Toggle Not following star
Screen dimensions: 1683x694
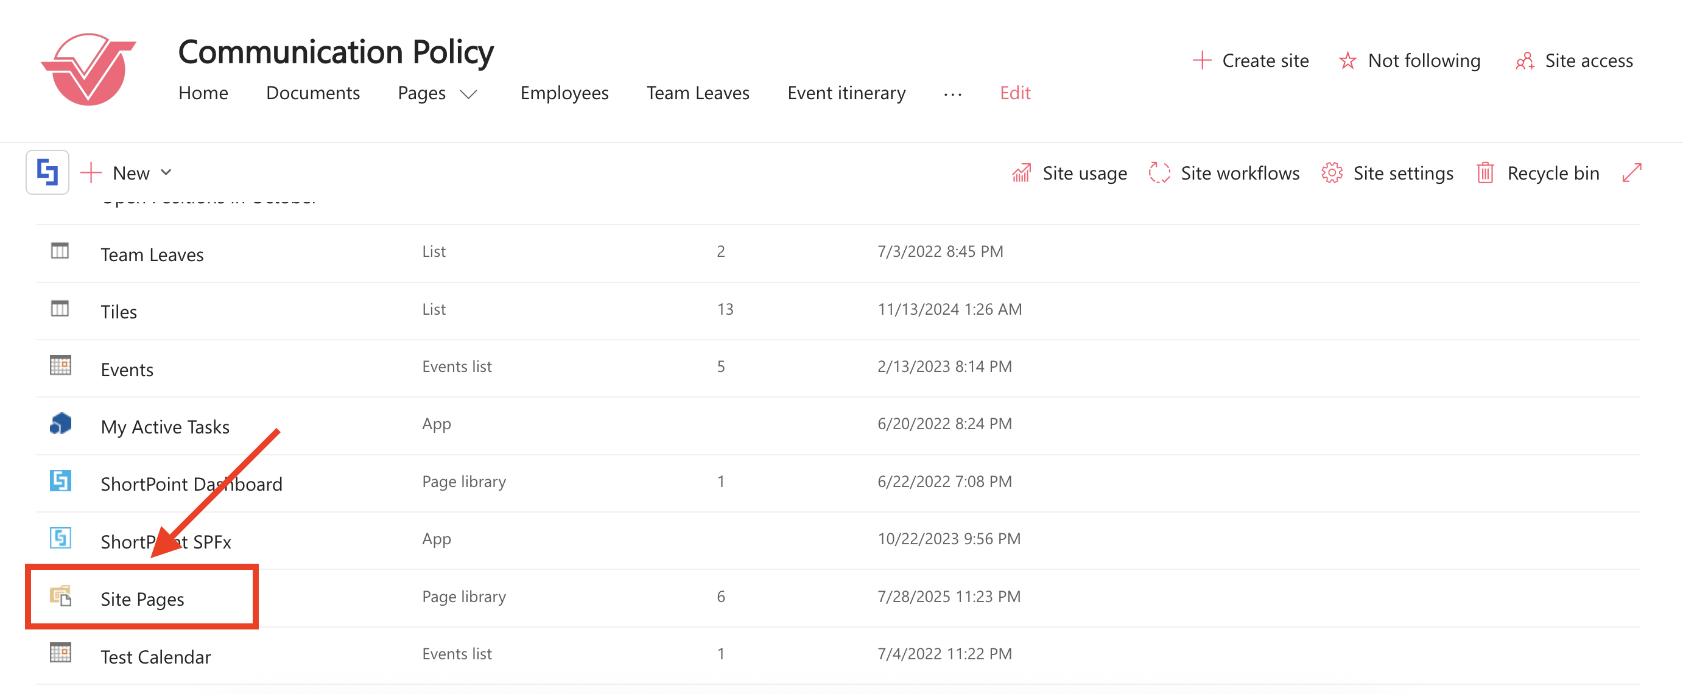(x=1347, y=61)
